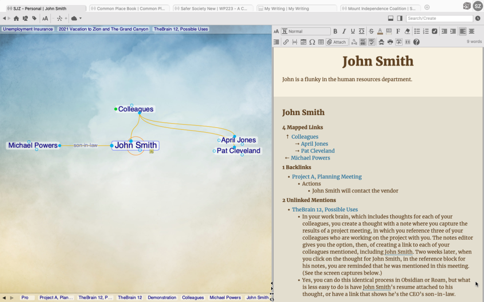484x302 pixels.
Task: Open Demonstration in past thoughts list
Action: (x=162, y=298)
